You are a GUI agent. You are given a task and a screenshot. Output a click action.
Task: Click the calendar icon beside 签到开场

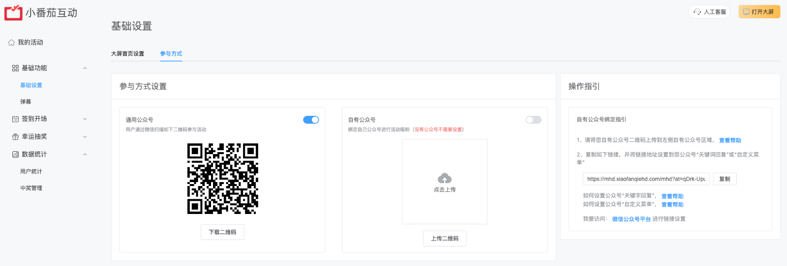coord(15,119)
